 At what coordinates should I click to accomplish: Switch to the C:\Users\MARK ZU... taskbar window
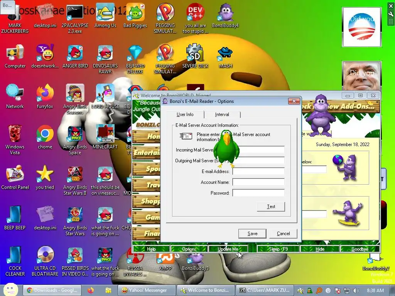pos(265,290)
